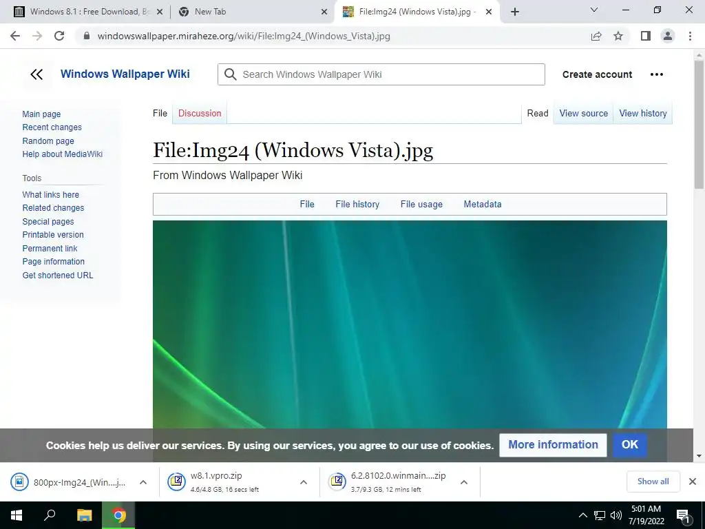Click Create account
The width and height of the screenshot is (705, 529).
(x=597, y=74)
